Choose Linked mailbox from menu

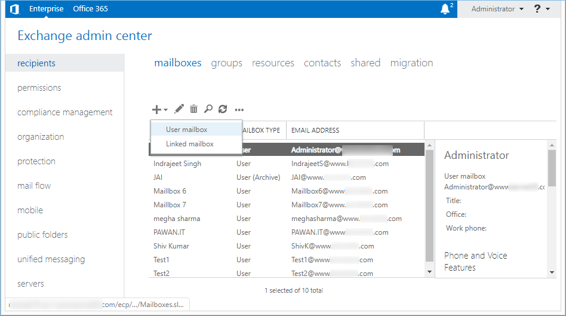pos(196,144)
